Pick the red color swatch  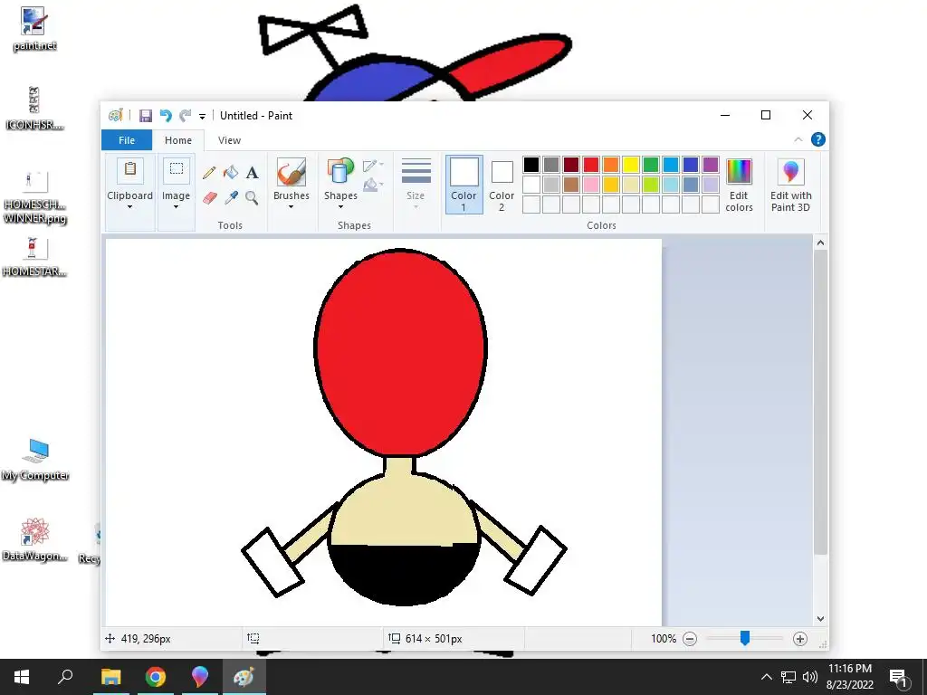pos(590,165)
